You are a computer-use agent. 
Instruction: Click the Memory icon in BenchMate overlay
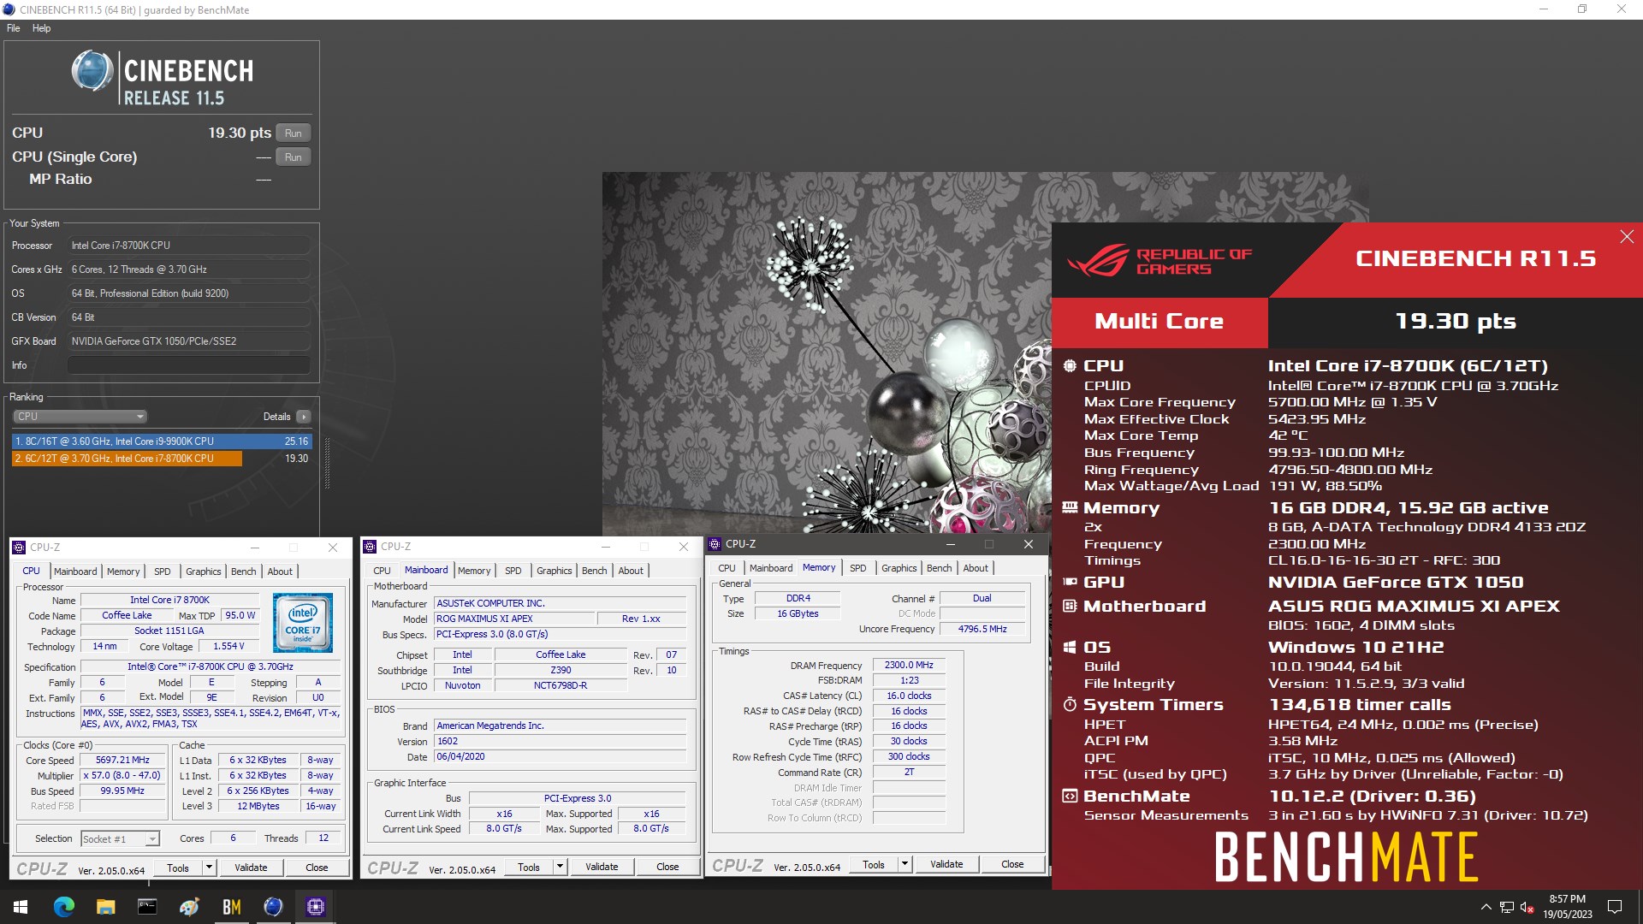click(1070, 507)
